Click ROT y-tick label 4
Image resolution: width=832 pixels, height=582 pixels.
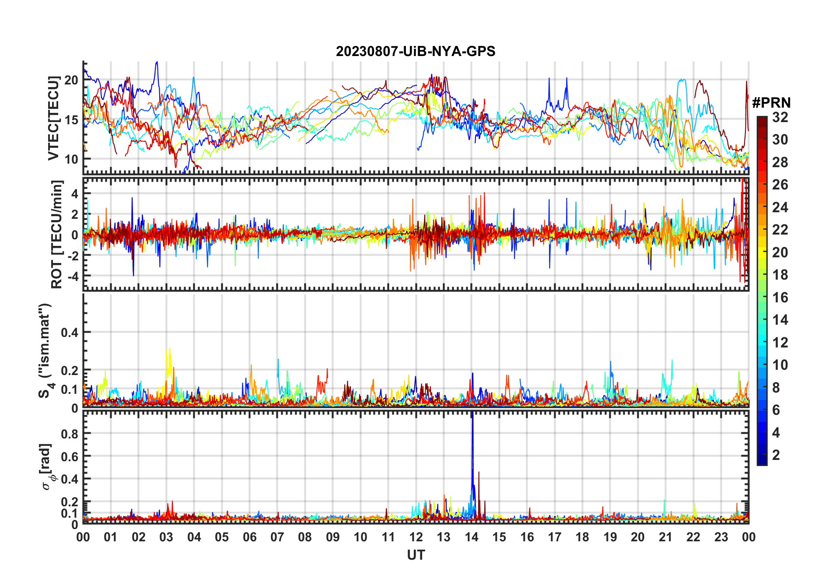[75, 193]
